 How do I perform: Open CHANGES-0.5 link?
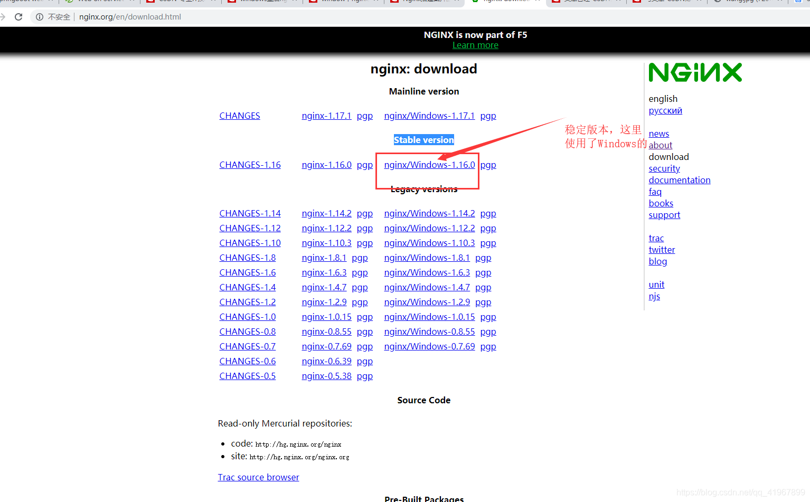coord(248,376)
